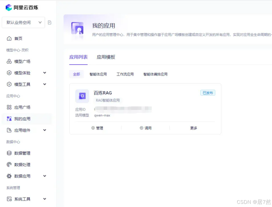
Task: Click the 数据管理 database icon
Action: 9,153
